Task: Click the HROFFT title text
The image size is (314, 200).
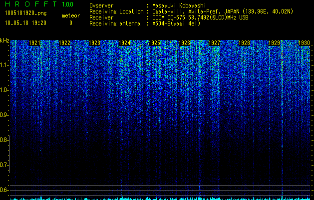Action: point(31,4)
